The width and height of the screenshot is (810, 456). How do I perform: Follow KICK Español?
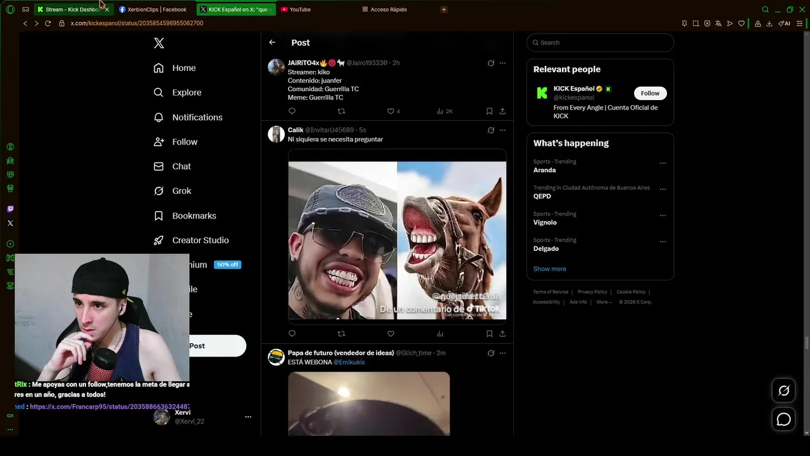pos(650,93)
